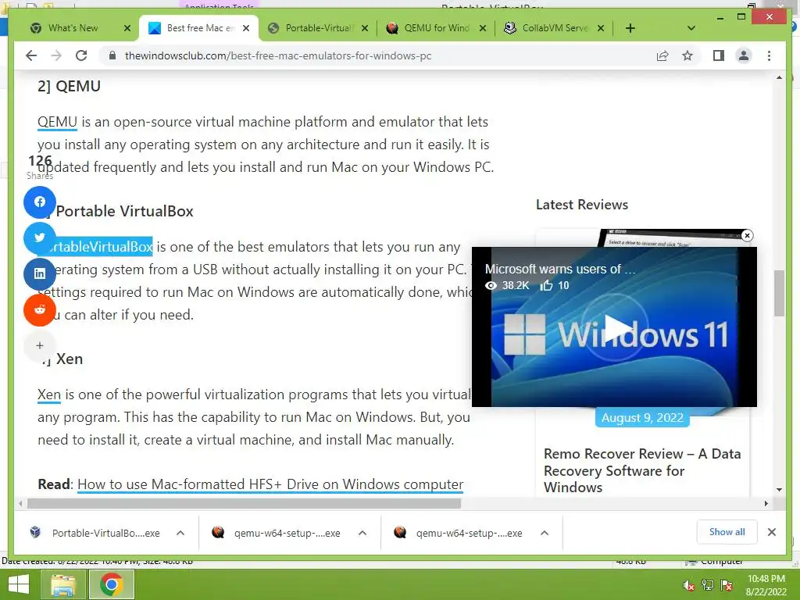Click the scroll up arrow of the page
This screenshot has width=800, height=600.
click(x=779, y=77)
